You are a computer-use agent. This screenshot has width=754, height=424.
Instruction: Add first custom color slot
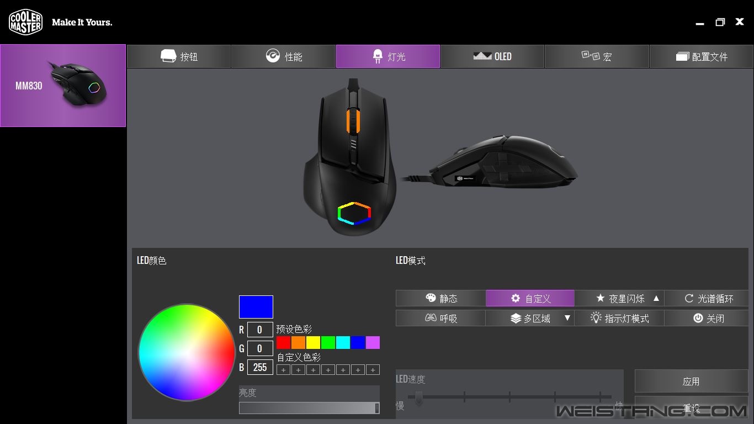coord(283,370)
